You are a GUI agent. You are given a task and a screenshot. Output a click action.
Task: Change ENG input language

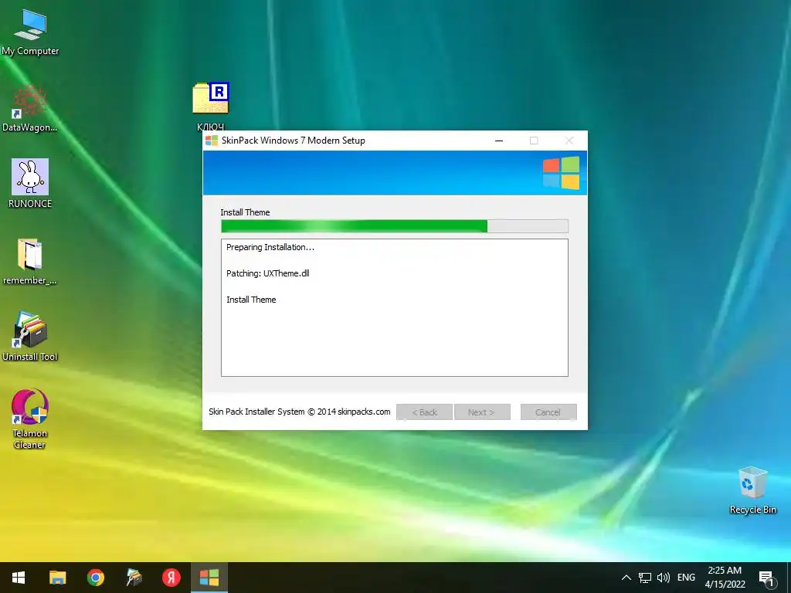point(686,578)
